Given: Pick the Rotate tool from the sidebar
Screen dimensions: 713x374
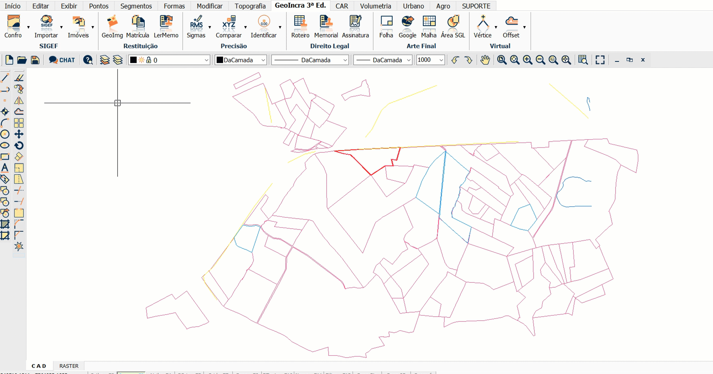Looking at the screenshot, I should pyautogui.click(x=19, y=145).
